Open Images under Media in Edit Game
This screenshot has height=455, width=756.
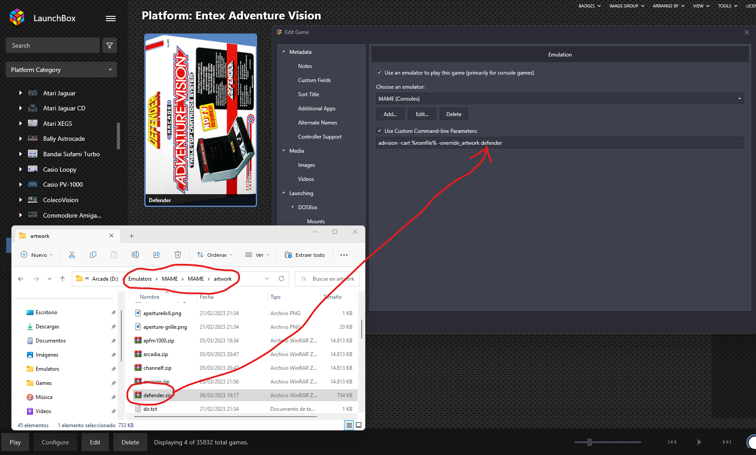(x=307, y=165)
